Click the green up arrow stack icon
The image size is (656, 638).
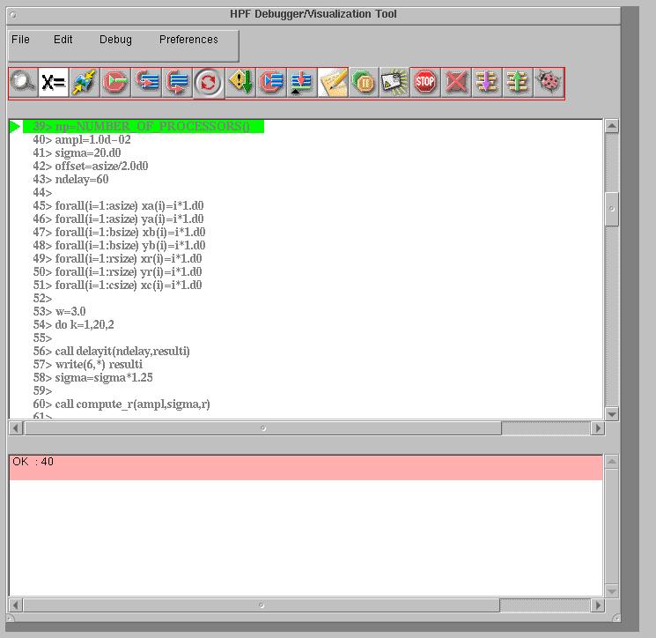point(518,82)
